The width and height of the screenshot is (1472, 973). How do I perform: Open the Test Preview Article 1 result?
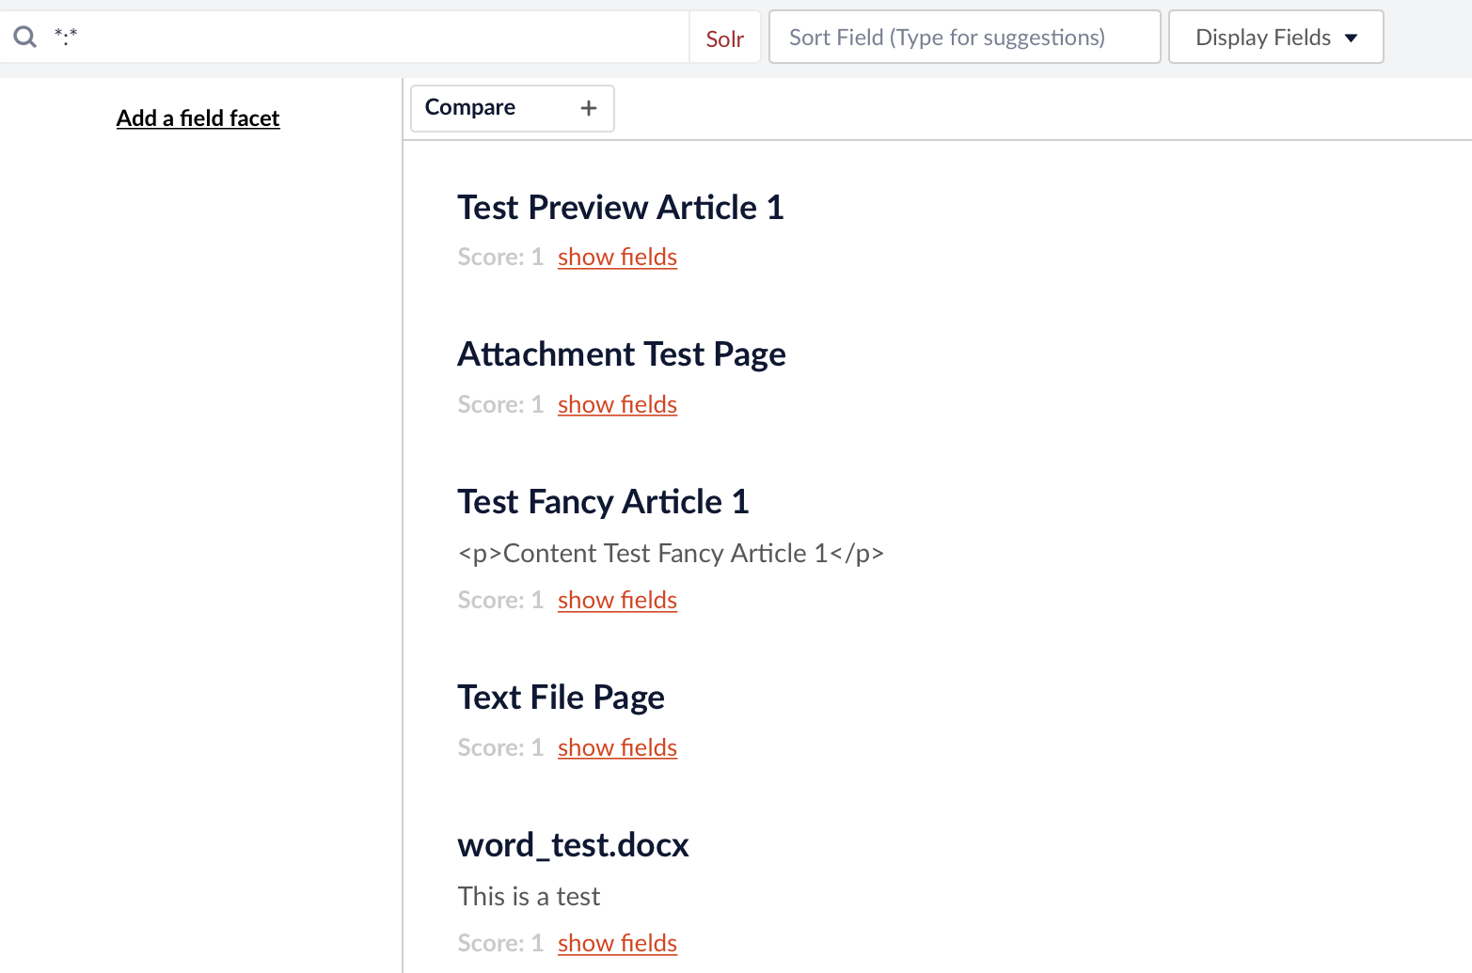[x=621, y=207]
